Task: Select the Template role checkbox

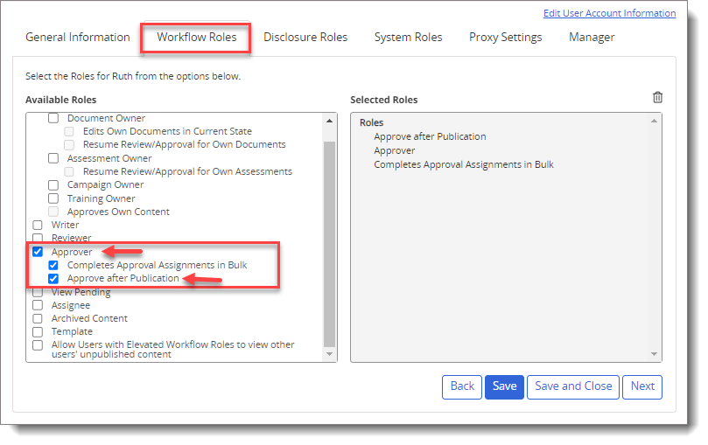Action: (38, 332)
